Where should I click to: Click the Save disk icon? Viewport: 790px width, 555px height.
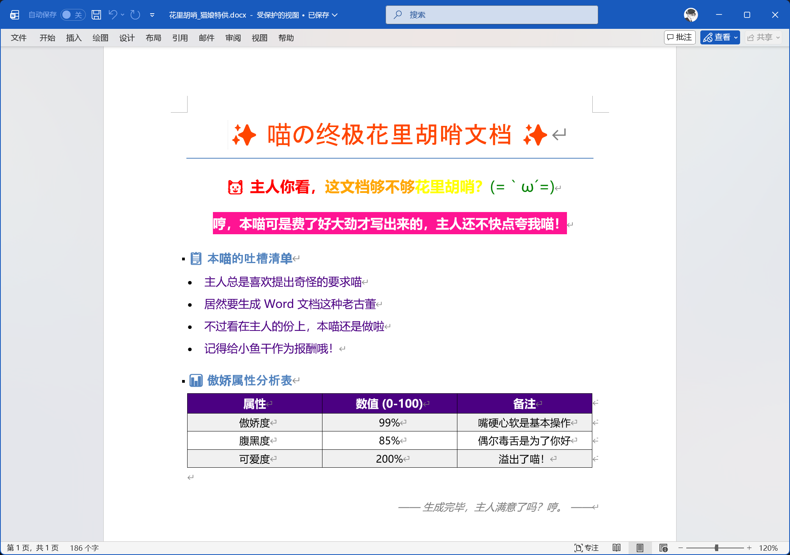pos(96,15)
